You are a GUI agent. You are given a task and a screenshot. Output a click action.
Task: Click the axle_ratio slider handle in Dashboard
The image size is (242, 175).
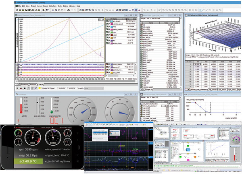38,102
